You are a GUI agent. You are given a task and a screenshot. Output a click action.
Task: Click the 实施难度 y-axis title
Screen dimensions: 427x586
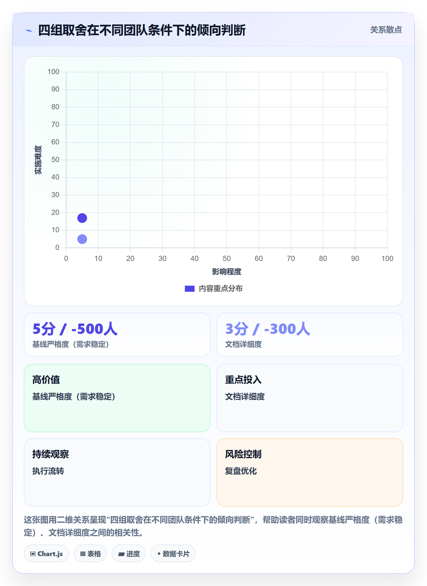pos(38,160)
